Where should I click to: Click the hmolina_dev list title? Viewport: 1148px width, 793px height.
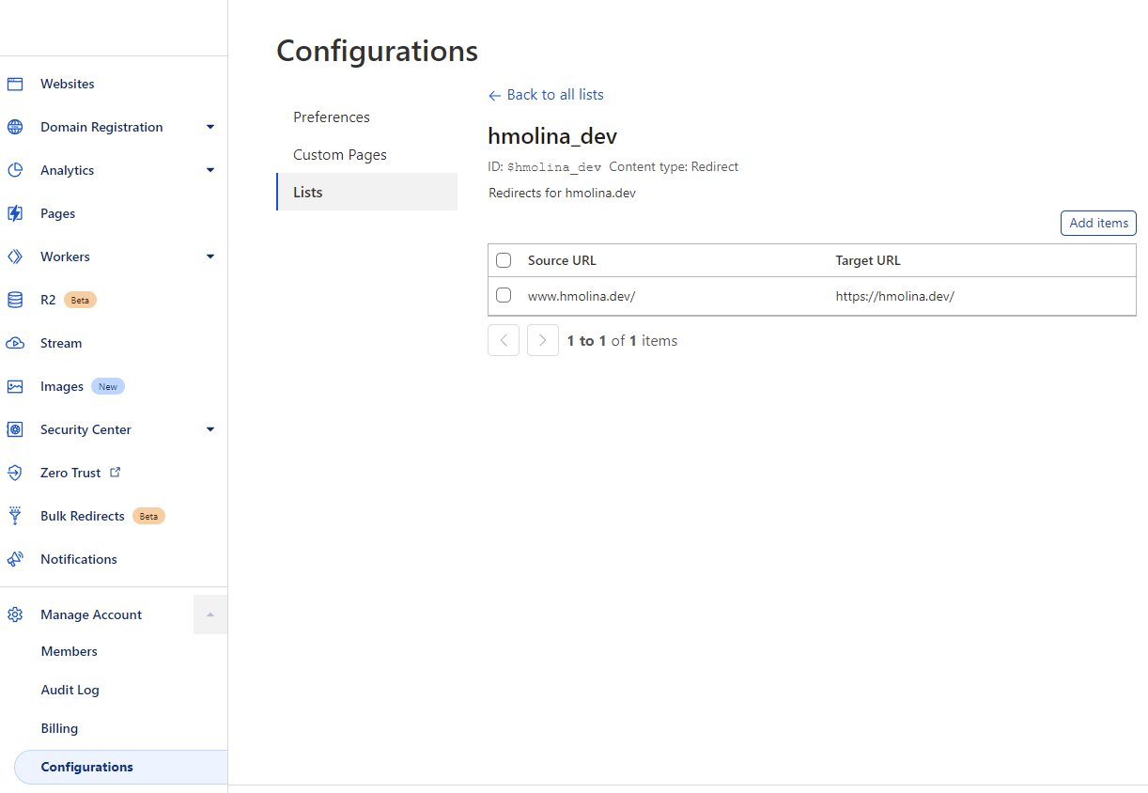pyautogui.click(x=552, y=136)
